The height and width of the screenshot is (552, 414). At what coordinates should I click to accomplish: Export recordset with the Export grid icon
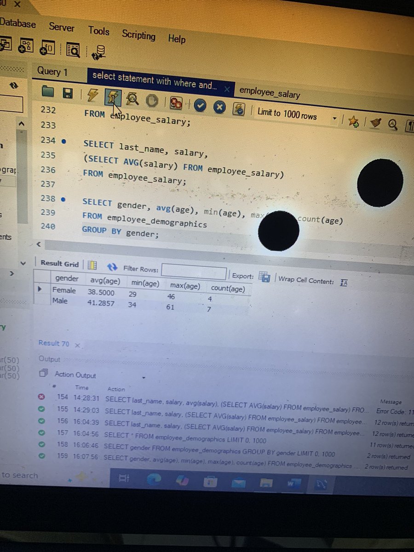pyautogui.click(x=264, y=277)
